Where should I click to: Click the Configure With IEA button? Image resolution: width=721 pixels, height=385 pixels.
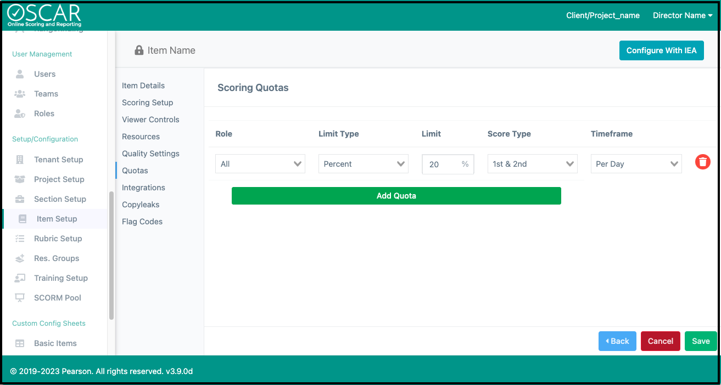661,50
